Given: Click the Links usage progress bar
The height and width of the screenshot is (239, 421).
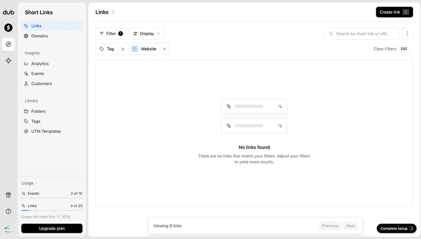Looking at the screenshot, I should click(x=52, y=210).
